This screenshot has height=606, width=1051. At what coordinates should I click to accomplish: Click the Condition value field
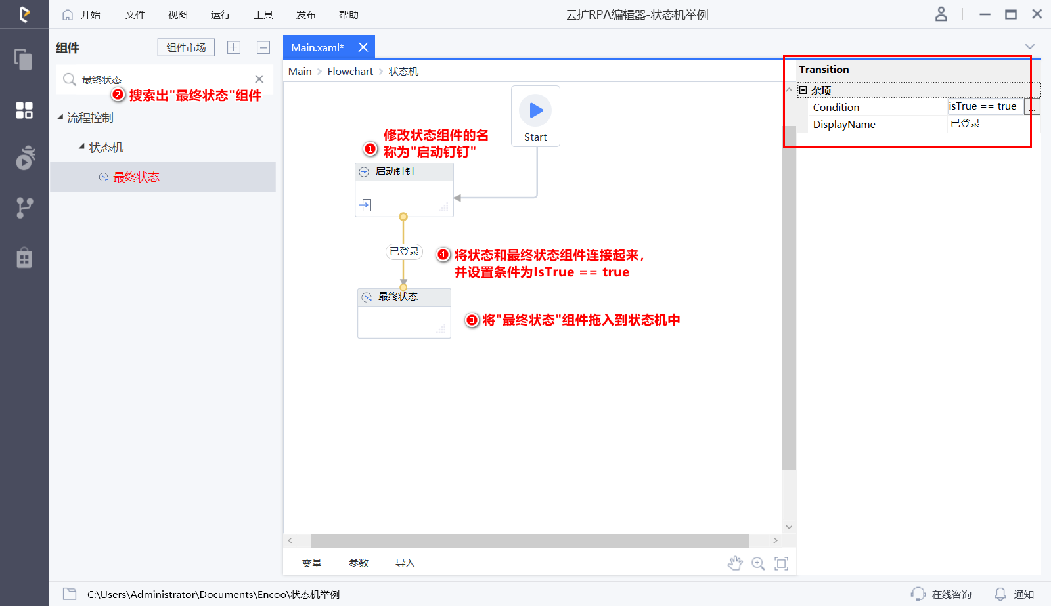pos(984,106)
